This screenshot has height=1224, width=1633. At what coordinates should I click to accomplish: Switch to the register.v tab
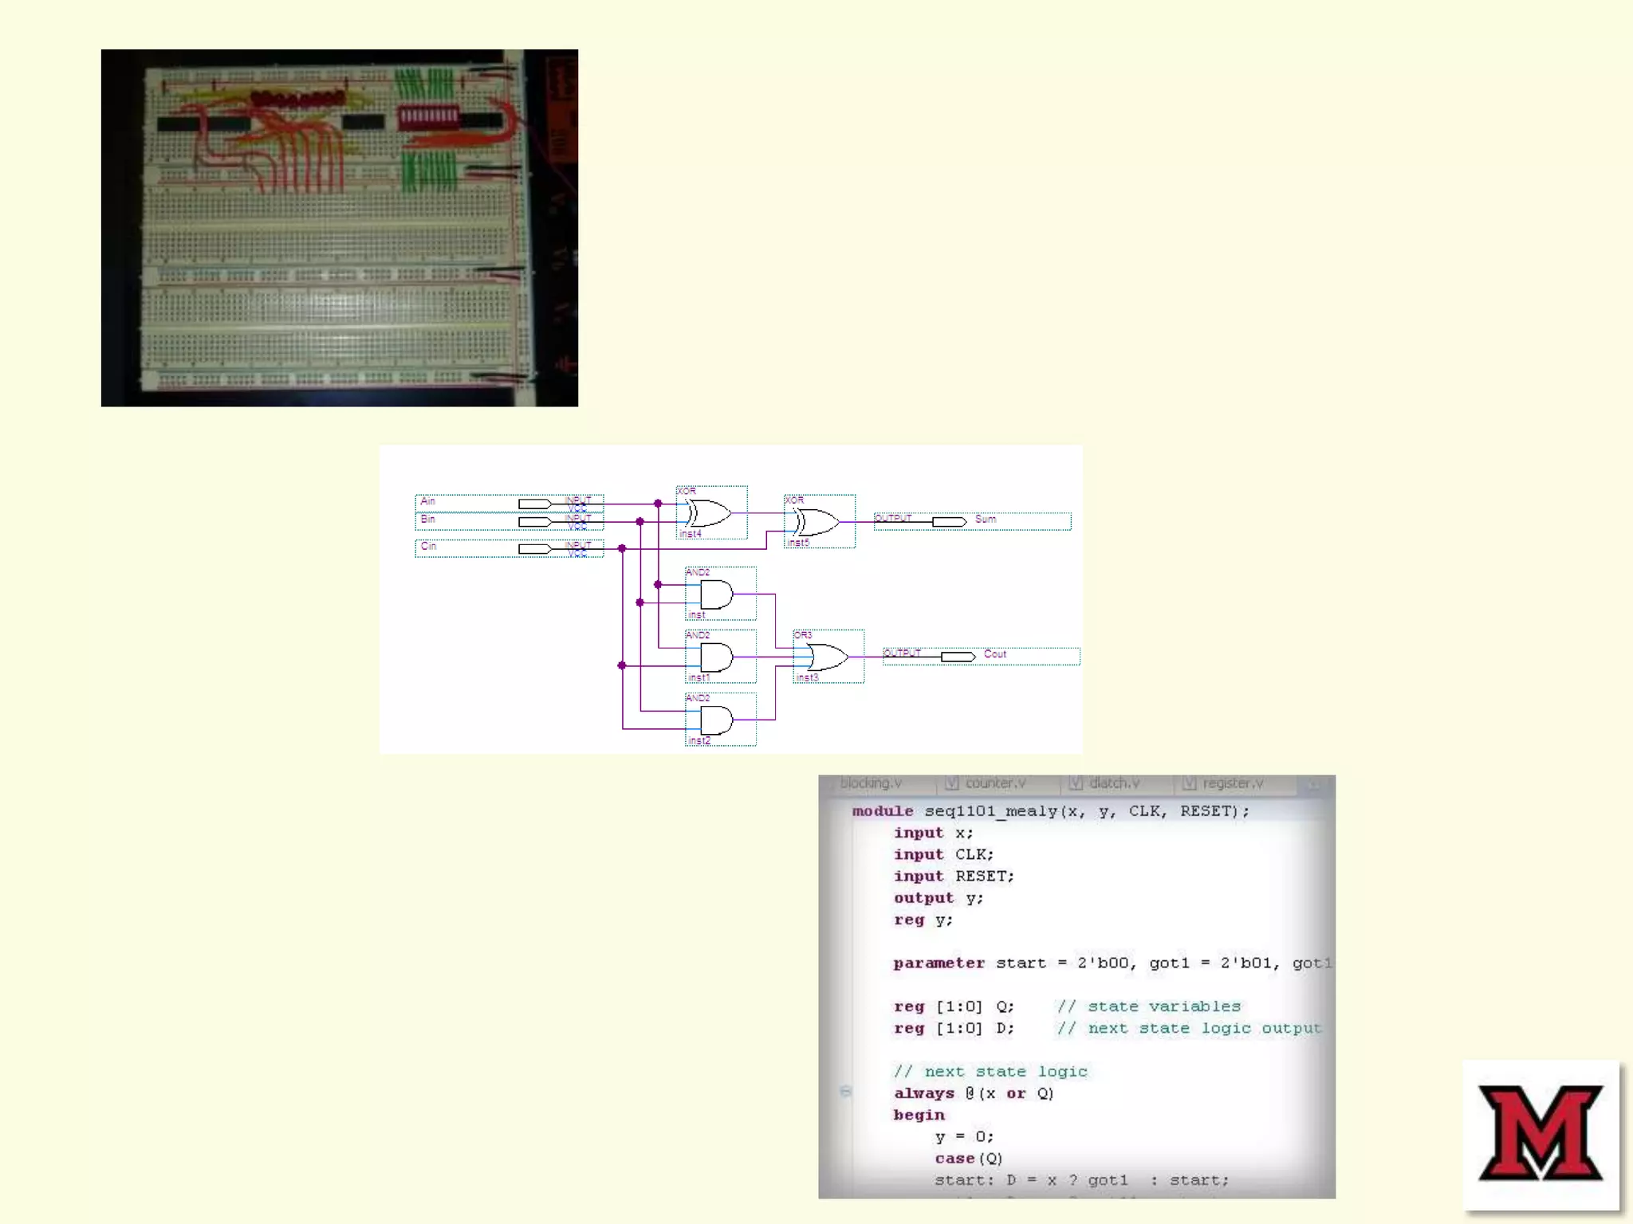point(1224,783)
